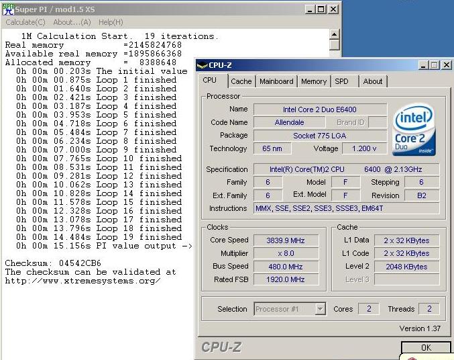The height and width of the screenshot is (360, 454).
Task: Click the Core Speed value 3839.9 MHz
Action: click(x=286, y=240)
